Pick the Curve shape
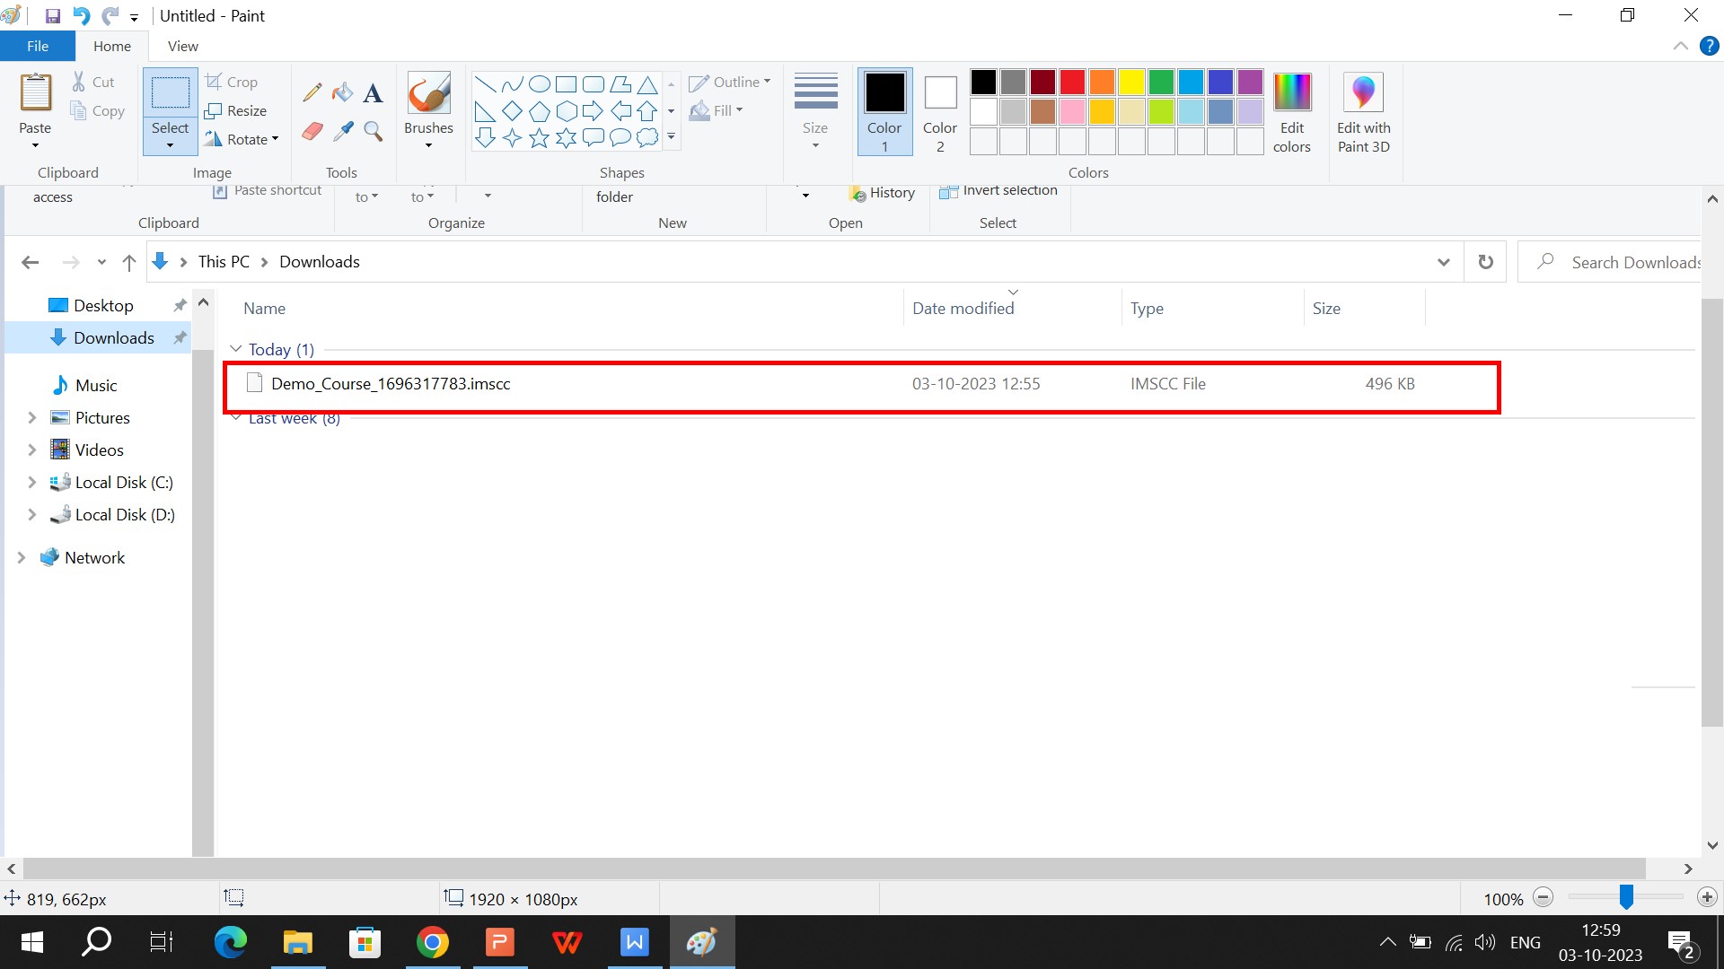The image size is (1724, 969). [512, 84]
